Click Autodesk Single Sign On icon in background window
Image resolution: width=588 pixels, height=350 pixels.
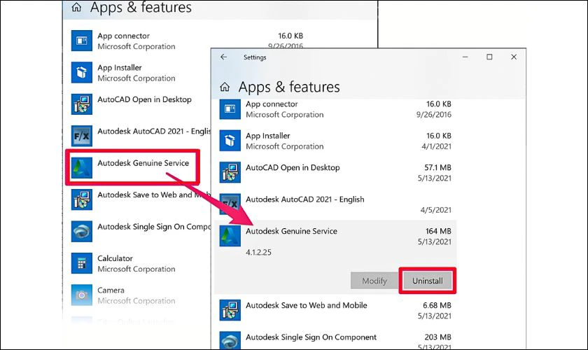tap(82, 231)
